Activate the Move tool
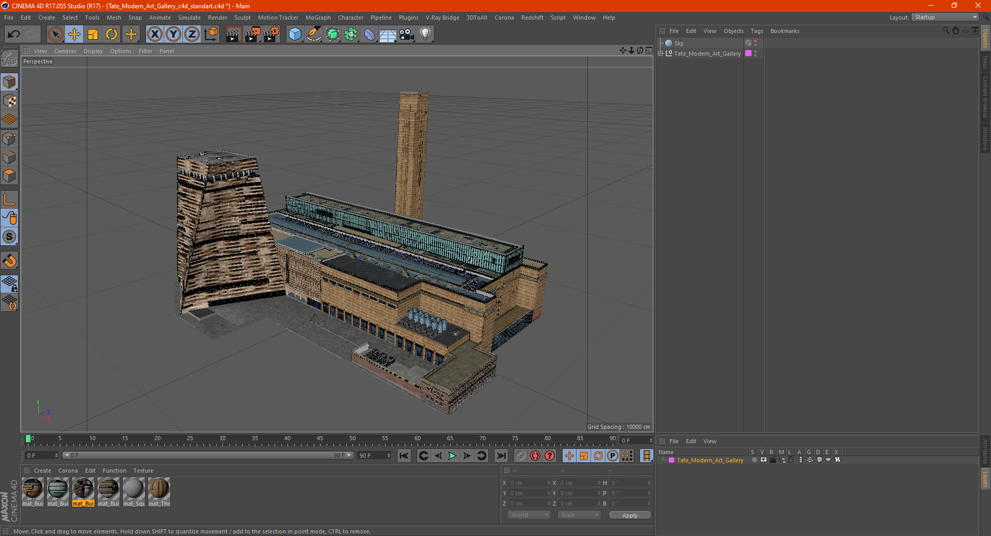 74,35
